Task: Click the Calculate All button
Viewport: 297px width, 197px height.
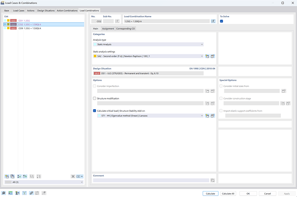Action: [x=228, y=194]
